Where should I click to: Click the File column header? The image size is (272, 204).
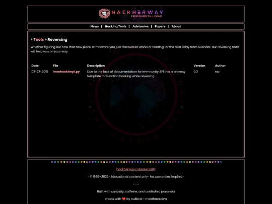pyautogui.click(x=55, y=66)
